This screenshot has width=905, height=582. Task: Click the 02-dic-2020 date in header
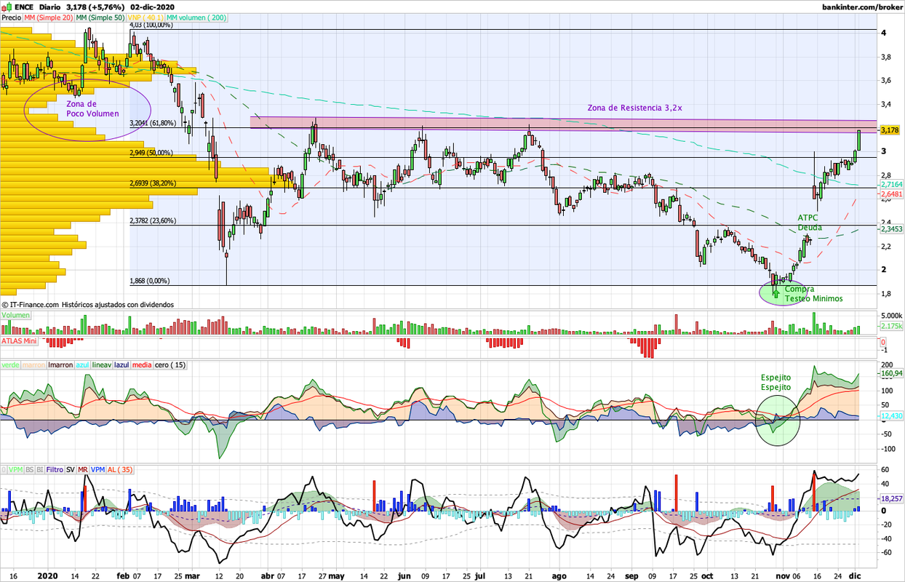152,7
